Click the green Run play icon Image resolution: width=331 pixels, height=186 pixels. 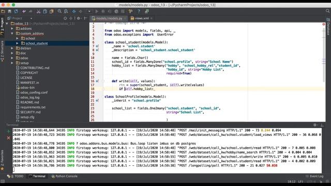97,11
